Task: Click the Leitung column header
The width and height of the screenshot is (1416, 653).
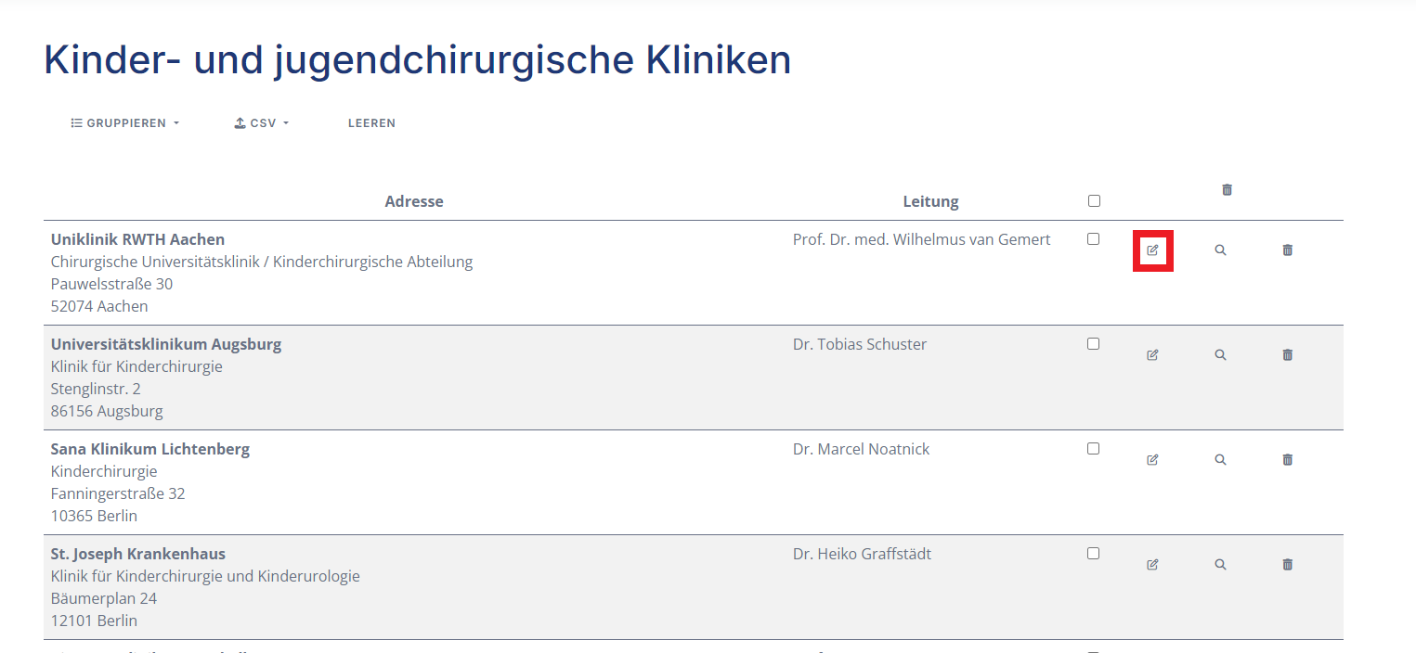Action: click(930, 201)
